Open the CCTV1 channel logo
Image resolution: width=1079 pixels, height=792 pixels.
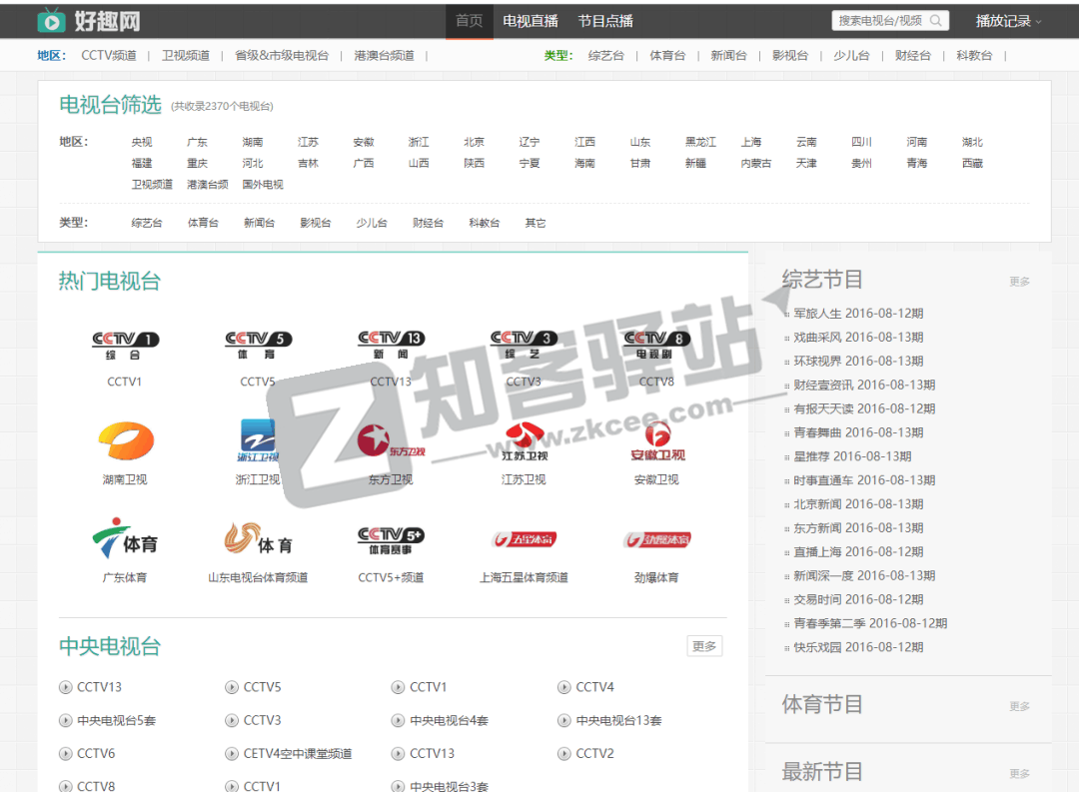[x=125, y=346]
